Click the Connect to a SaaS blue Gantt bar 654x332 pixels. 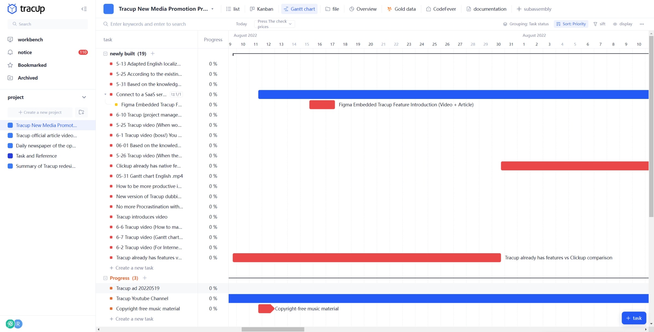453,94
